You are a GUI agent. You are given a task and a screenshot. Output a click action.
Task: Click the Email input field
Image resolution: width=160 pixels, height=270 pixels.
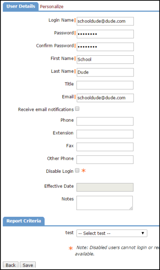pos(105,98)
